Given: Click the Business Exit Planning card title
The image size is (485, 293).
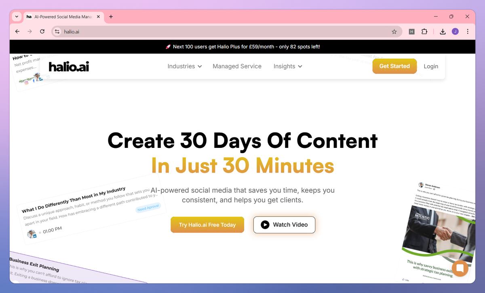Looking at the screenshot, I should click(34, 264).
